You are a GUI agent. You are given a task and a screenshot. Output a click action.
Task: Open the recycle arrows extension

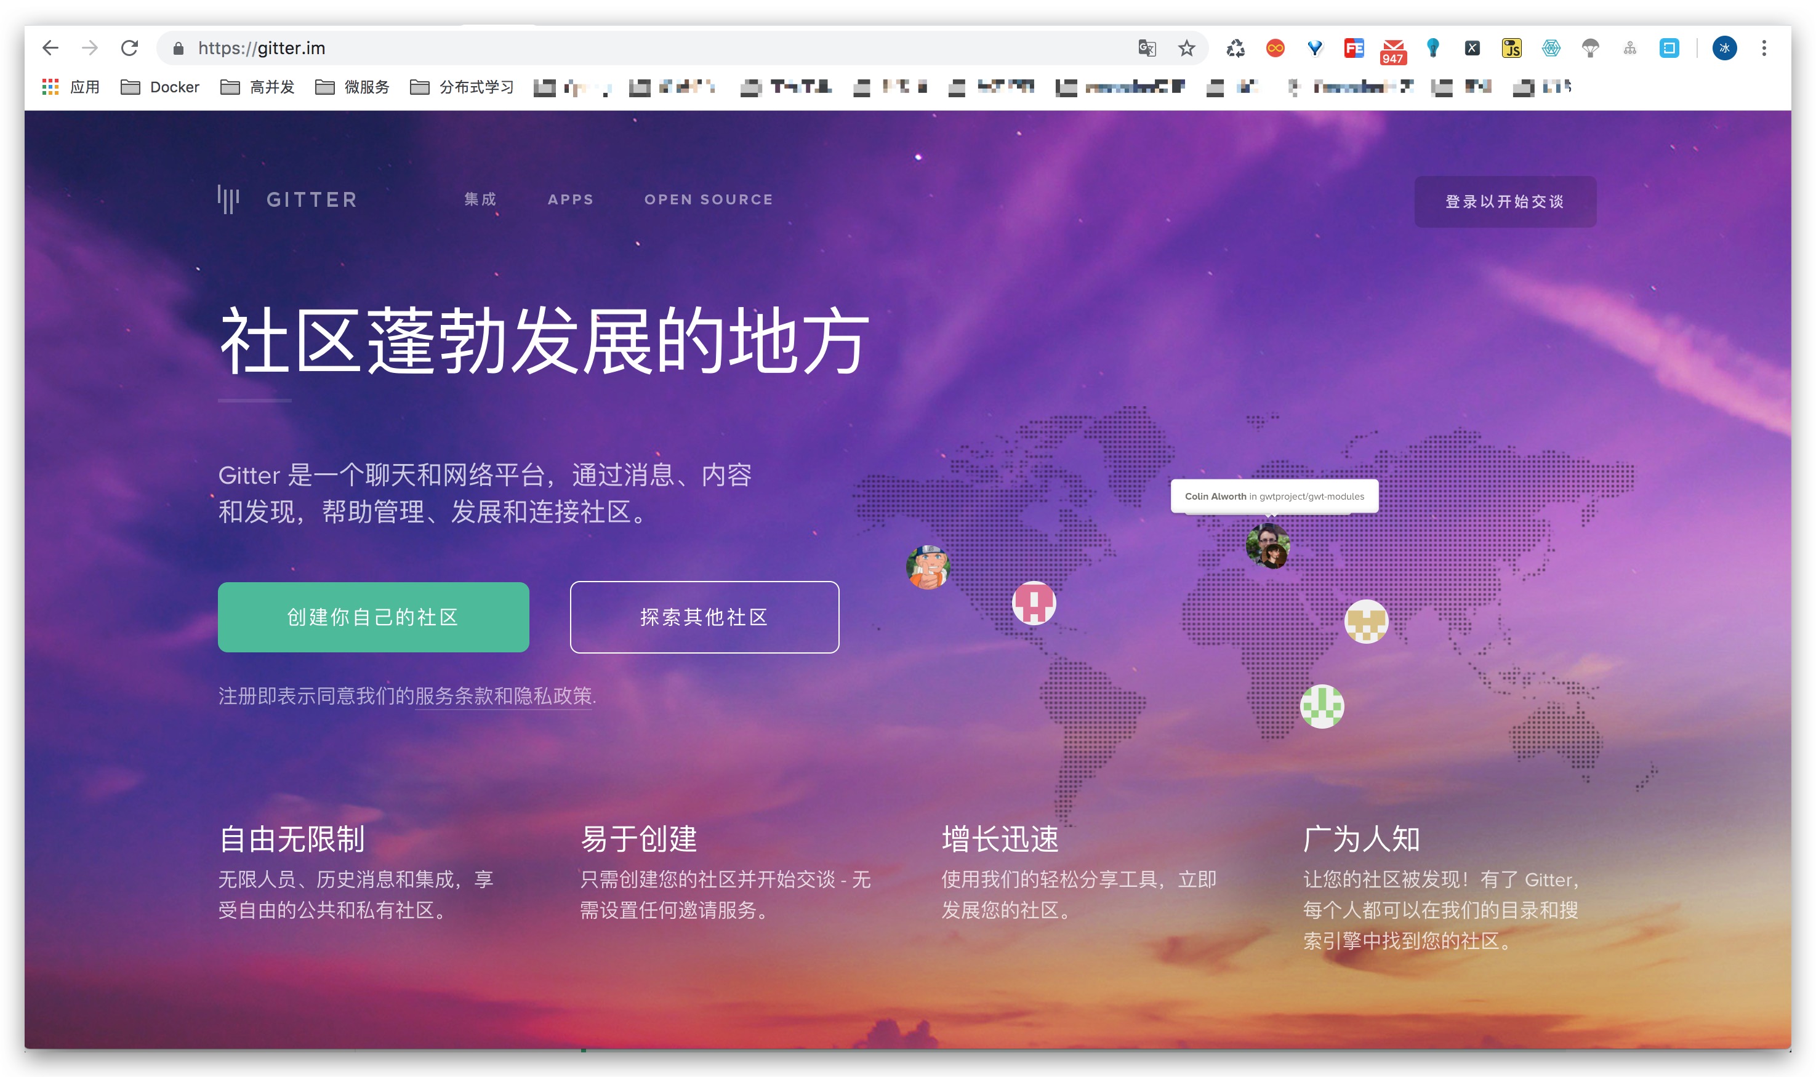1235,49
